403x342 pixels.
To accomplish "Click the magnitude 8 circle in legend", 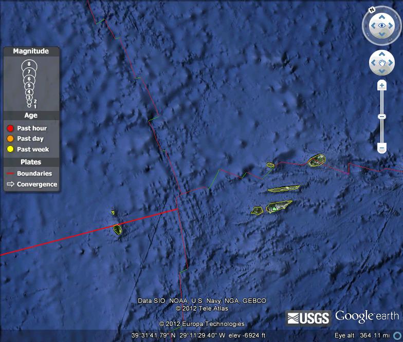I will click(29, 66).
